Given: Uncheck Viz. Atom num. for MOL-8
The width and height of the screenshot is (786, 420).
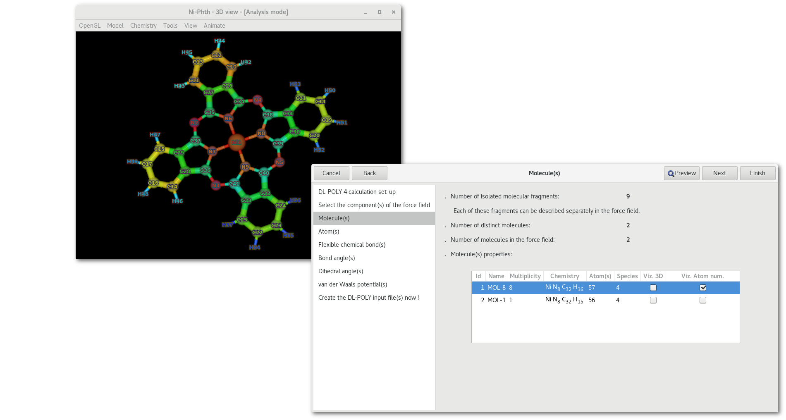Looking at the screenshot, I should [x=702, y=288].
